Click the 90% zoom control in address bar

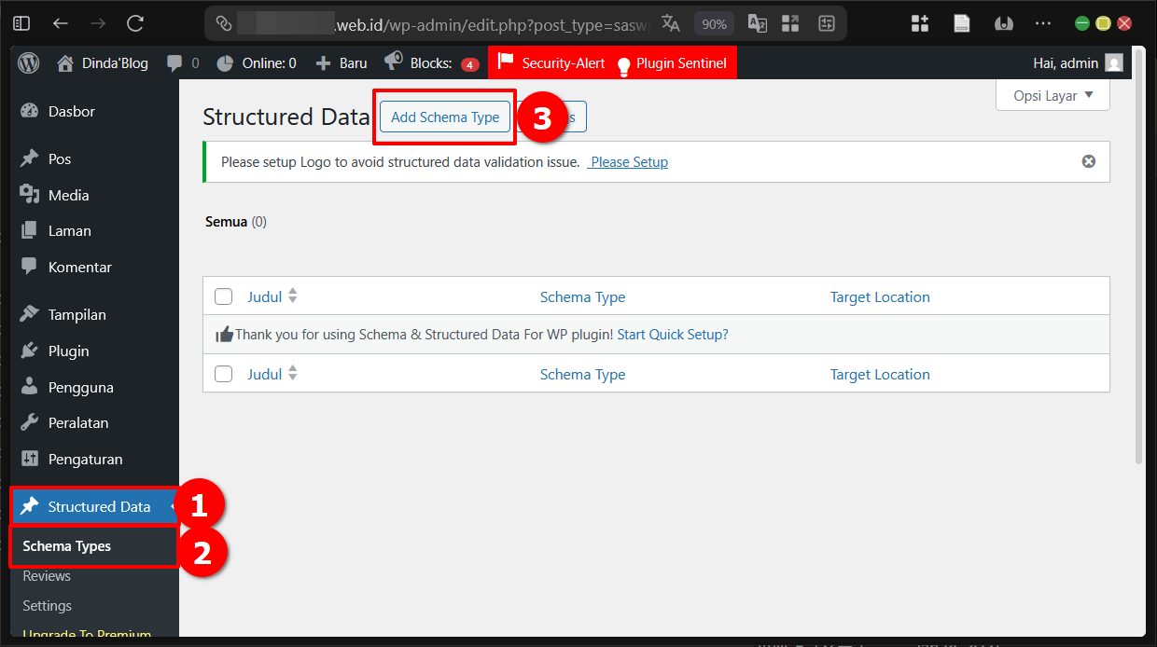714,23
